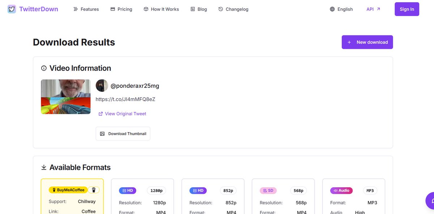Click the download arrow icon beside Available Formats
The height and width of the screenshot is (214, 434).
point(44,167)
